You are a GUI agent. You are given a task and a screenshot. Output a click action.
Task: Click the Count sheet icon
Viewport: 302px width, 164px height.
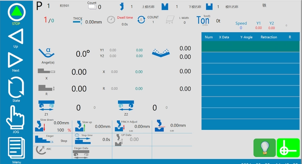[92, 7]
